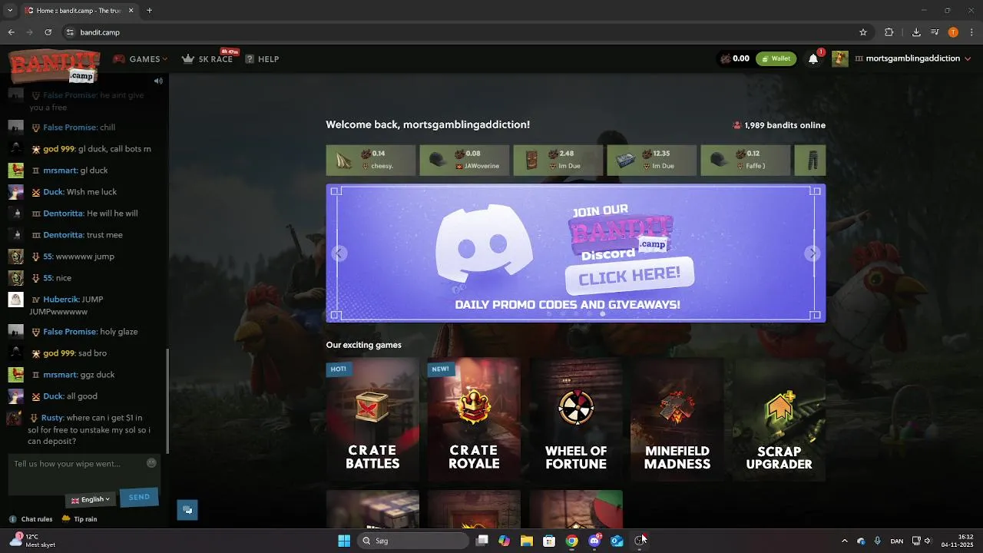Open the Wheel of Fortune game

click(x=576, y=419)
